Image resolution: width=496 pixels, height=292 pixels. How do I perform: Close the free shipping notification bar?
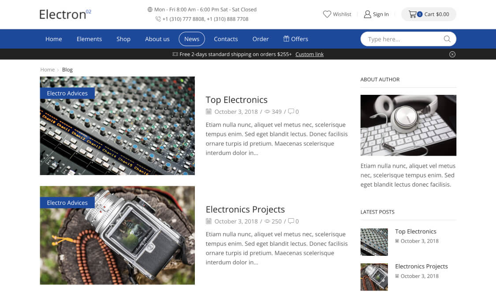pyautogui.click(x=452, y=54)
